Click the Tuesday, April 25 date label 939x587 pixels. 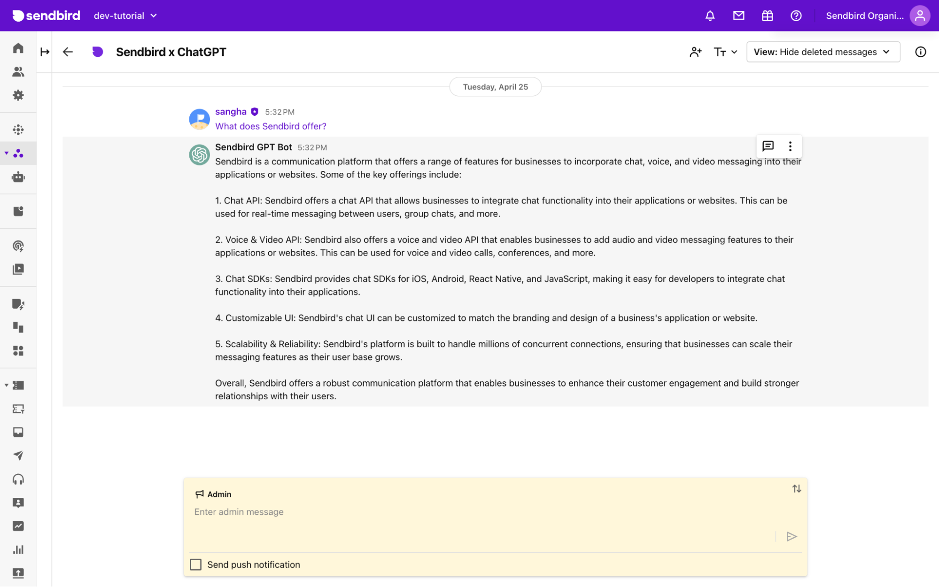pyautogui.click(x=495, y=87)
